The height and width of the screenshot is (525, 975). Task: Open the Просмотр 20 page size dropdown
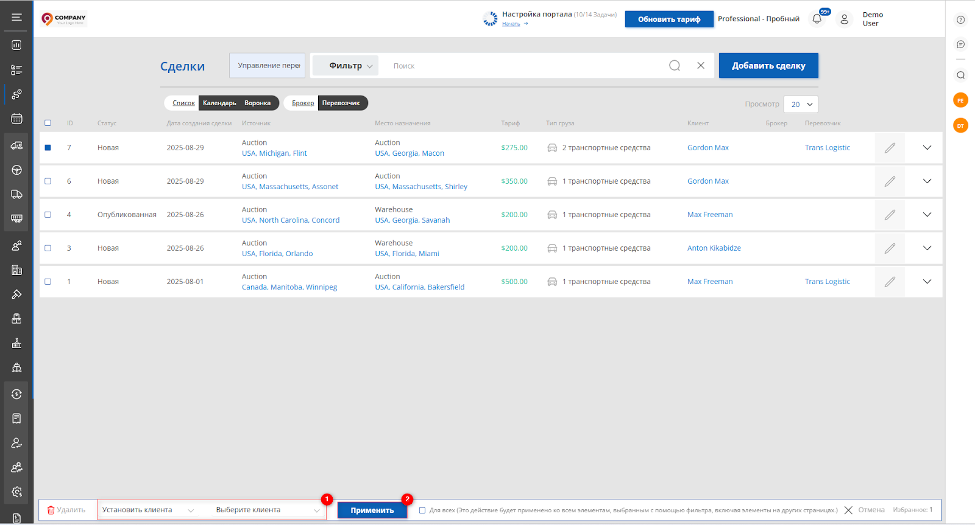coord(801,105)
